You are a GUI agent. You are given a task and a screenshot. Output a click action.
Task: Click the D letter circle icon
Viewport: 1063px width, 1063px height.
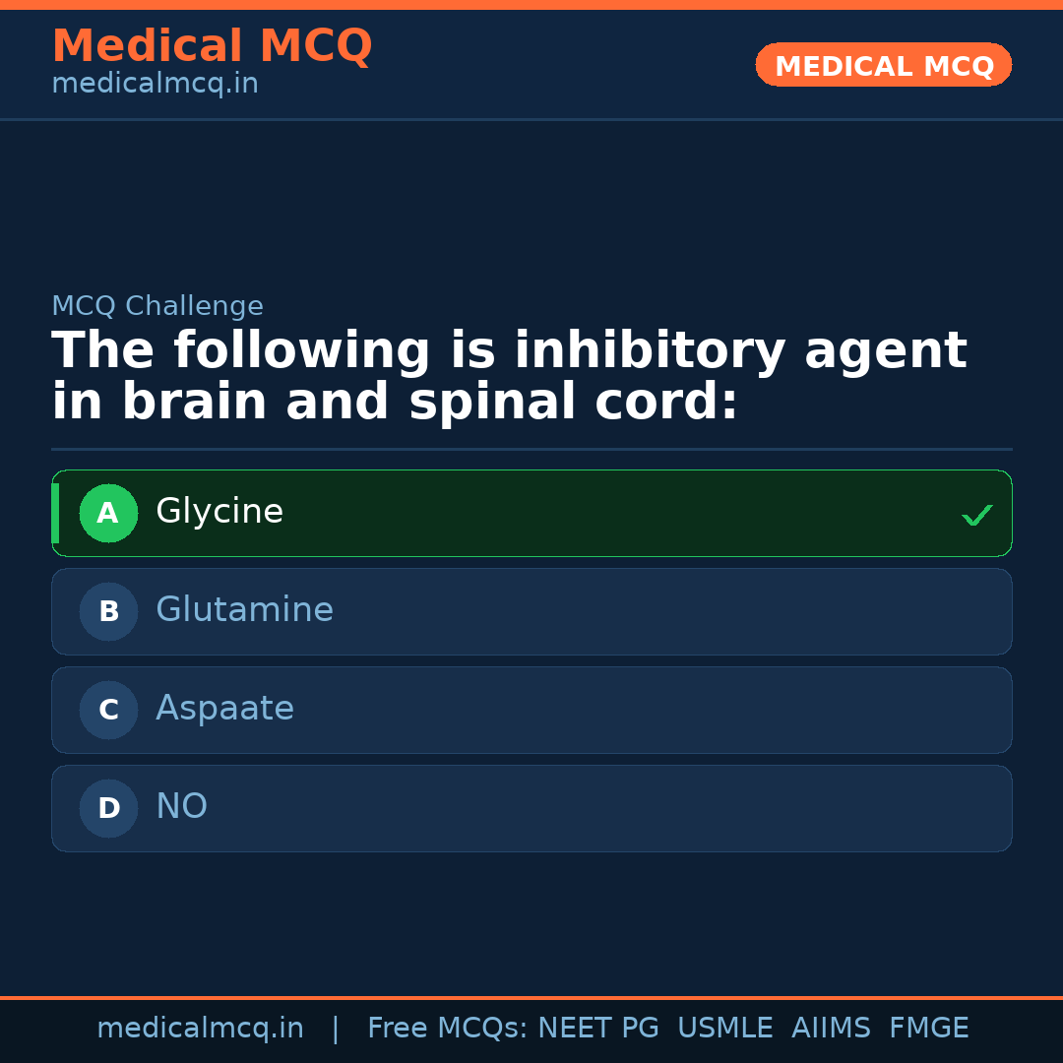pos(108,808)
